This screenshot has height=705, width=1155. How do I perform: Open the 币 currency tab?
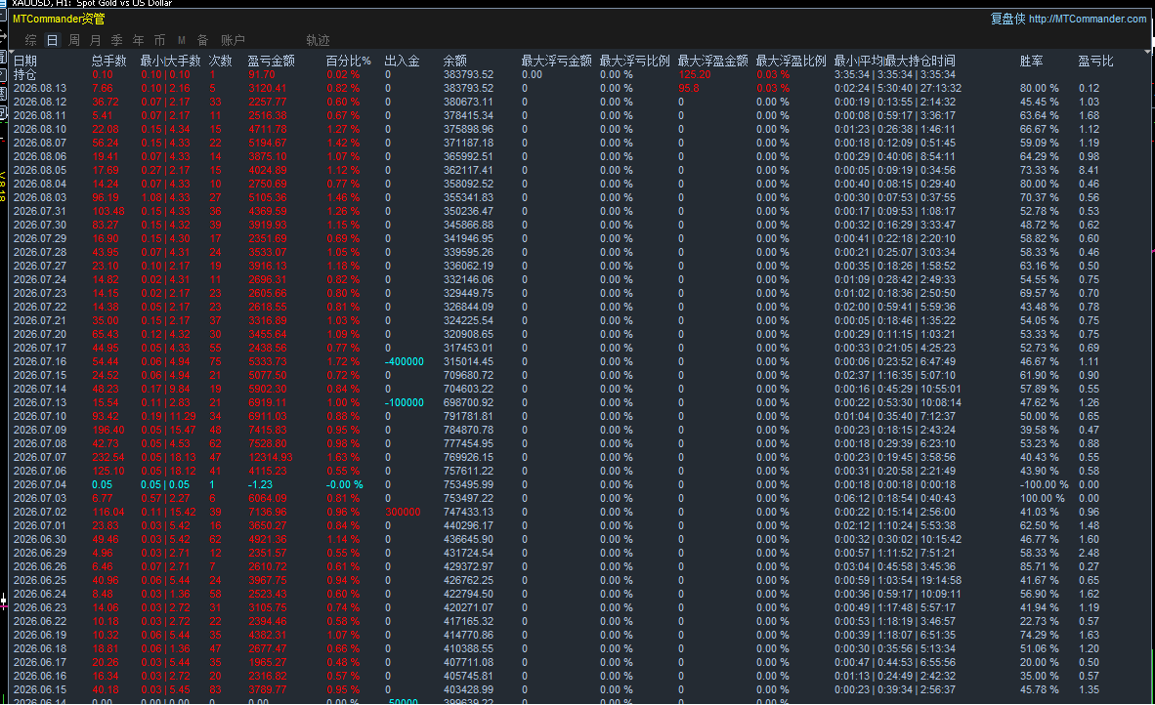point(159,40)
